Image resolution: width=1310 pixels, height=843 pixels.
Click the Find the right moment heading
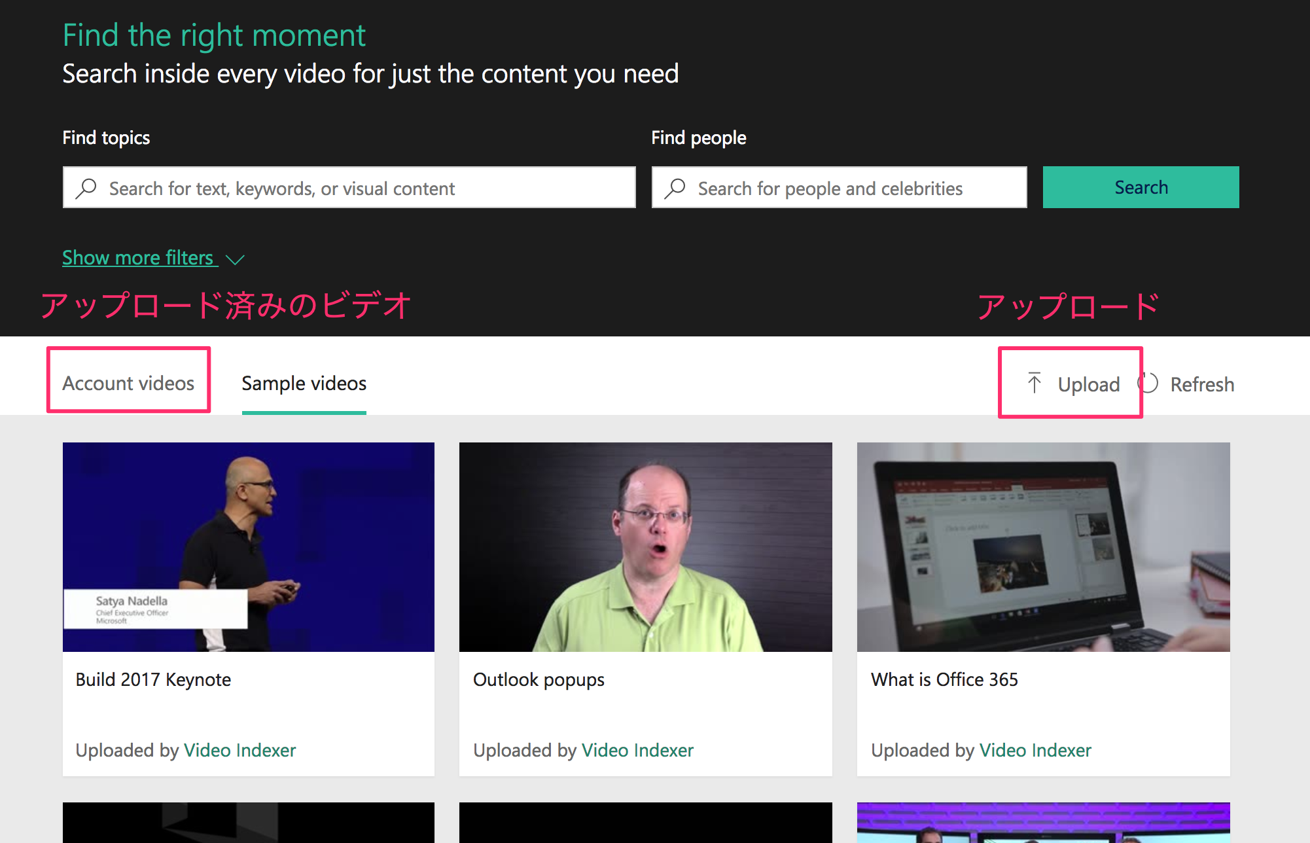214,35
